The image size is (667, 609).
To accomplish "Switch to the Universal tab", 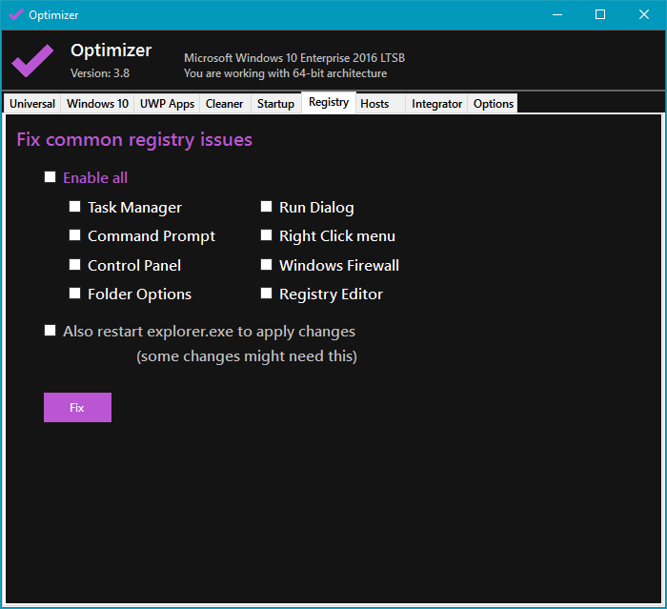I will 32,104.
